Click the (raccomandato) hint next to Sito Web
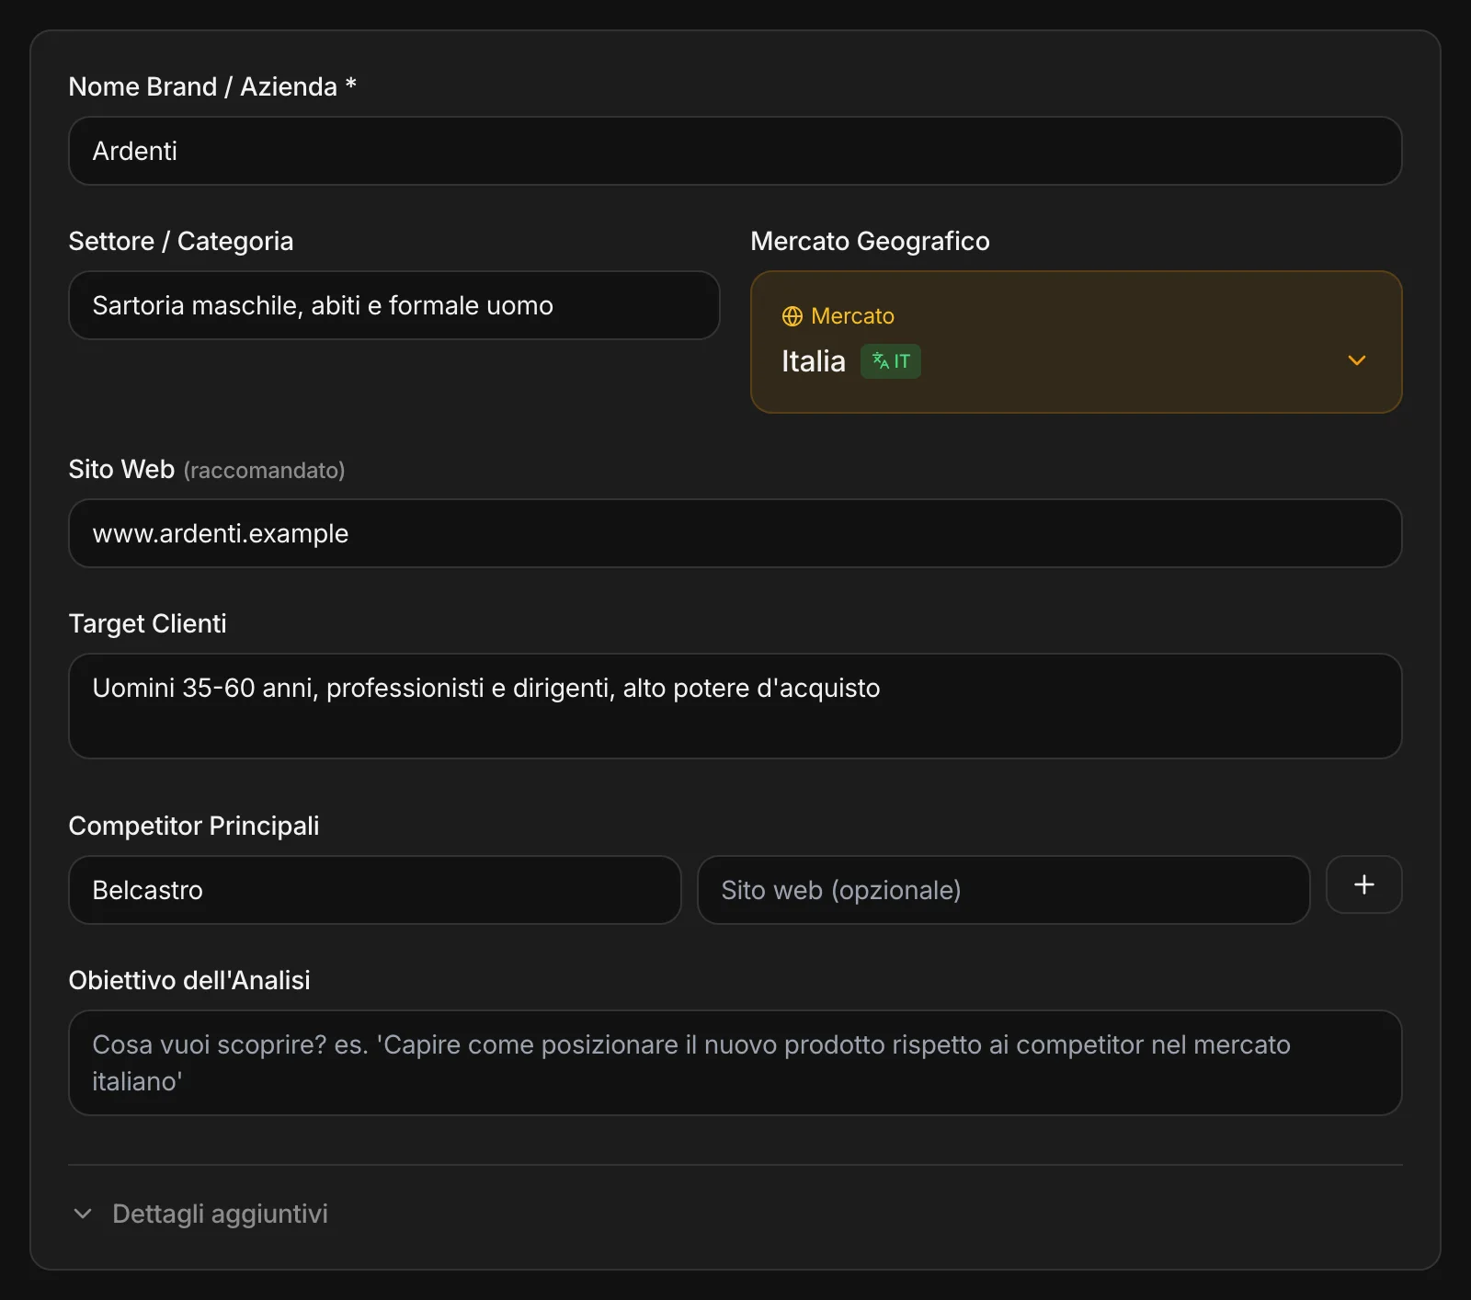 click(264, 471)
